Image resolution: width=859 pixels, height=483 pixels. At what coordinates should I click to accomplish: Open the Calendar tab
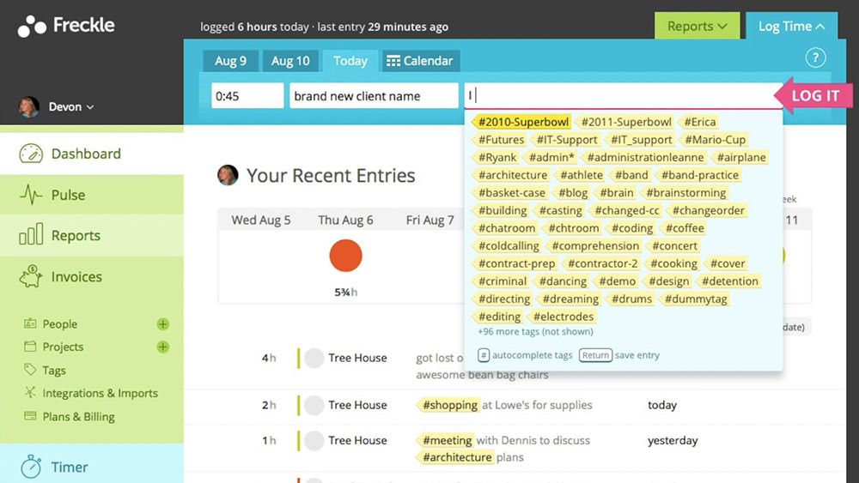(421, 61)
